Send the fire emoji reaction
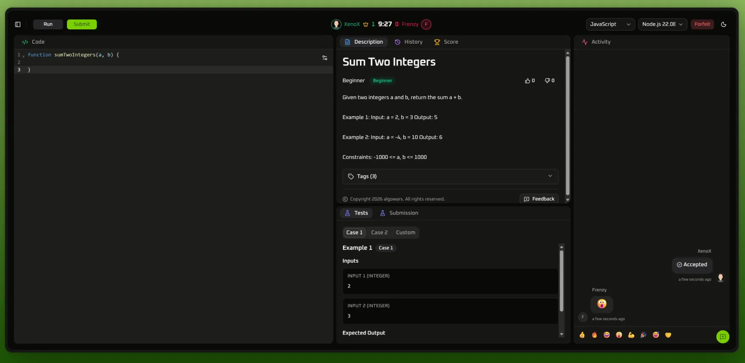 point(594,335)
